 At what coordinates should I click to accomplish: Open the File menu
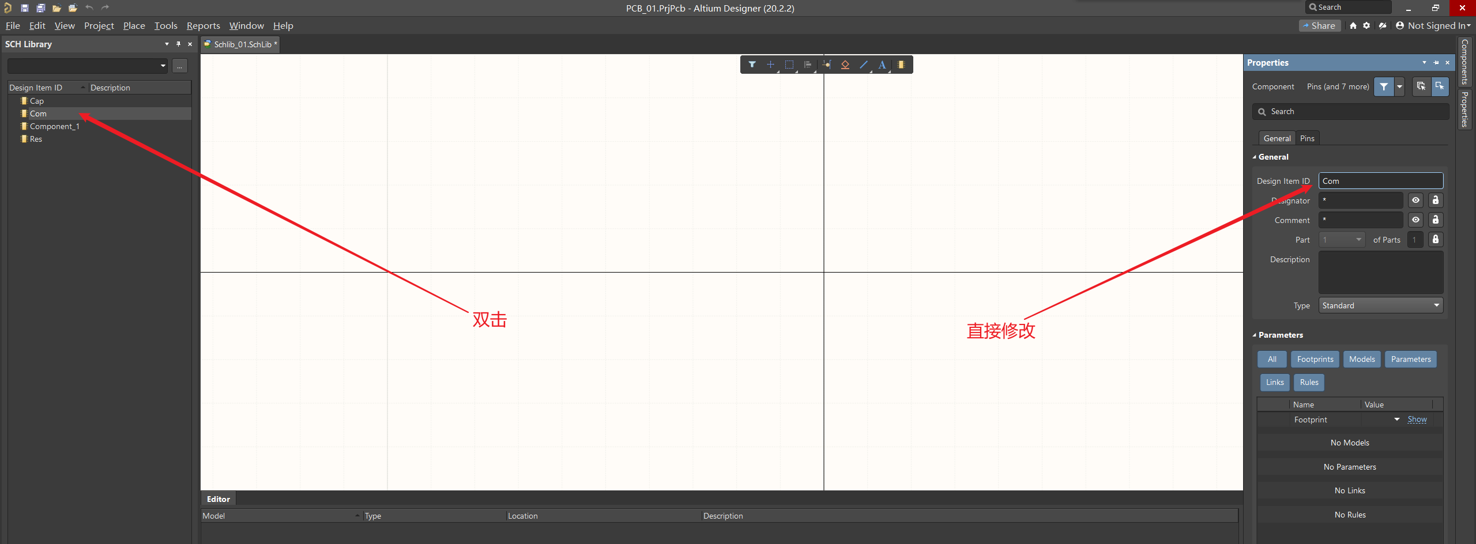tap(13, 25)
